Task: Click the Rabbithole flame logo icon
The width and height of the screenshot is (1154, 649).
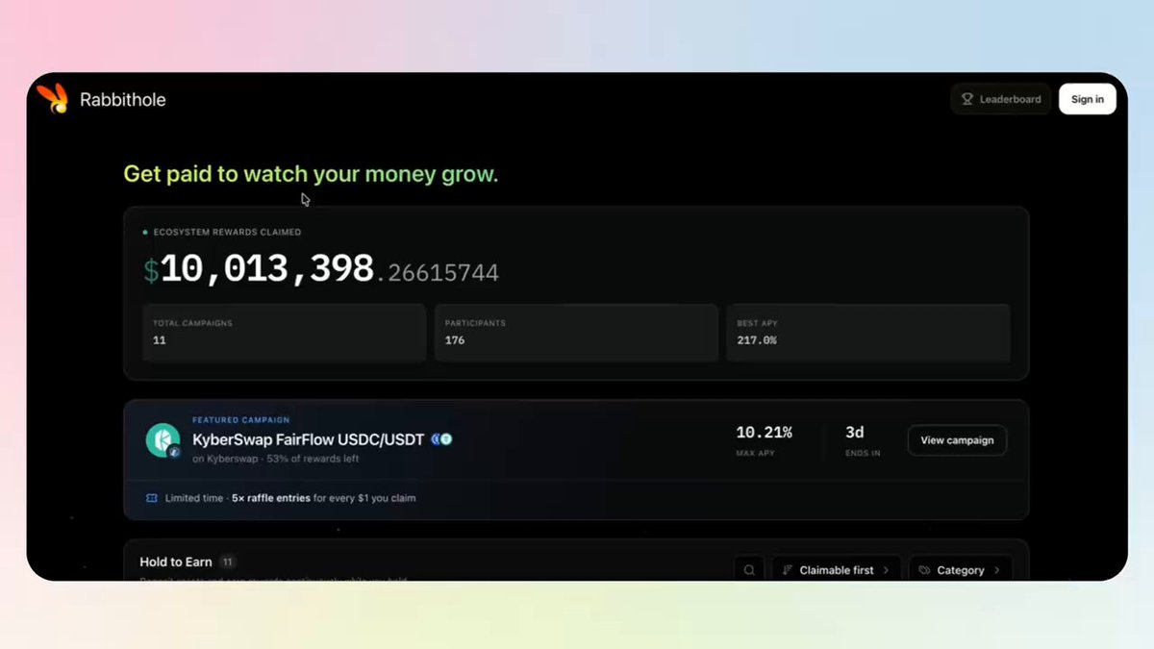Action: [x=52, y=99]
